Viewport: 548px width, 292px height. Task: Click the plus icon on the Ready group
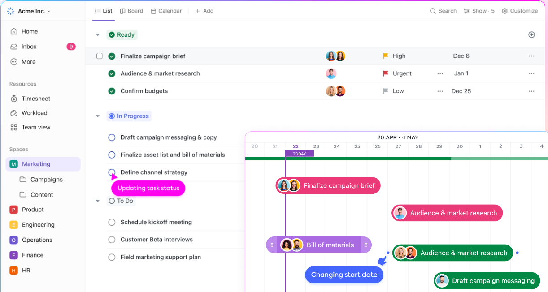click(531, 34)
